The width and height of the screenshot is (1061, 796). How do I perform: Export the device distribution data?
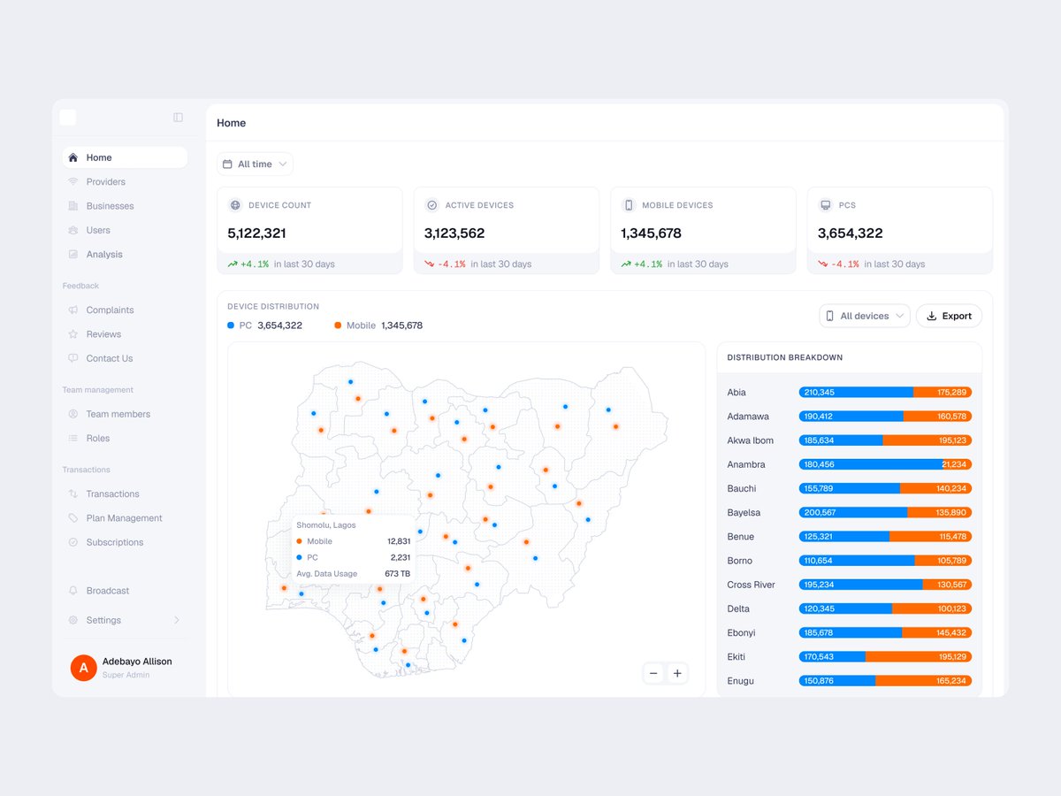(949, 316)
